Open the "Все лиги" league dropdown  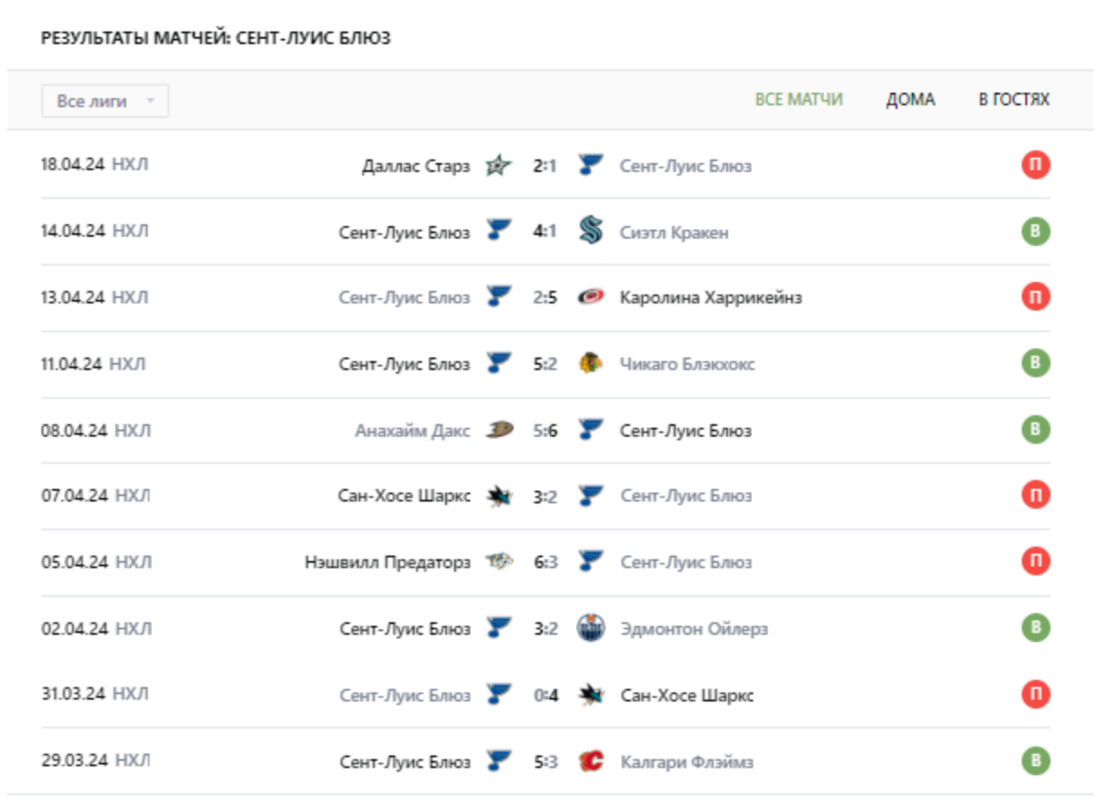click(x=105, y=101)
